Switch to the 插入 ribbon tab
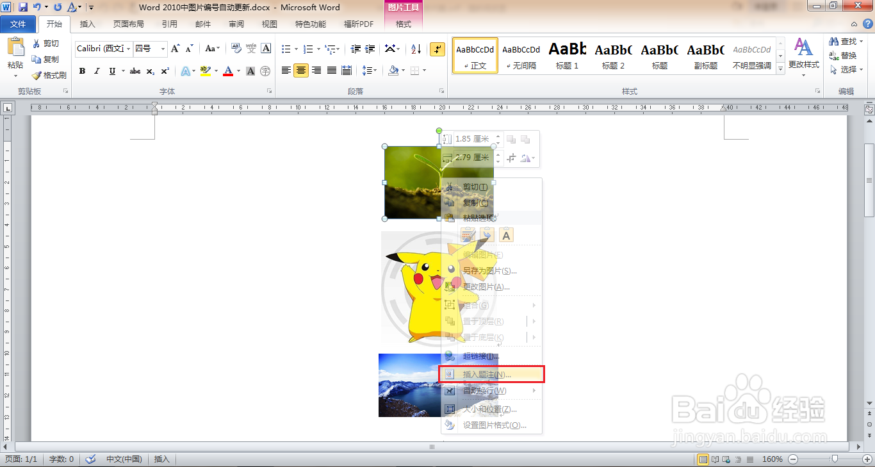The width and height of the screenshot is (875, 467). click(87, 24)
